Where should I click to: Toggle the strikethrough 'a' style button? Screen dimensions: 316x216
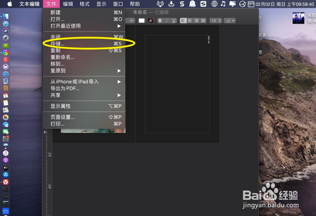(x=151, y=20)
